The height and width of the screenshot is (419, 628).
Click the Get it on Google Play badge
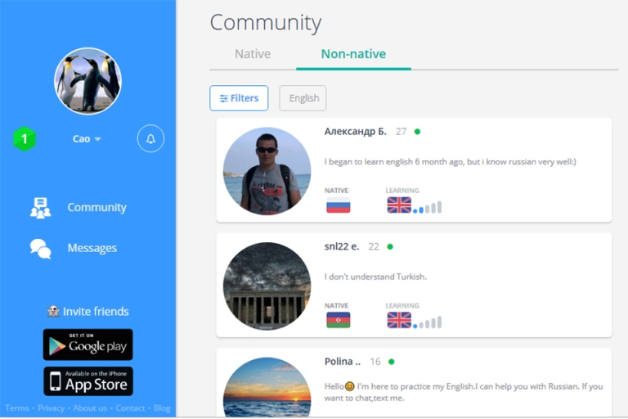click(x=87, y=345)
